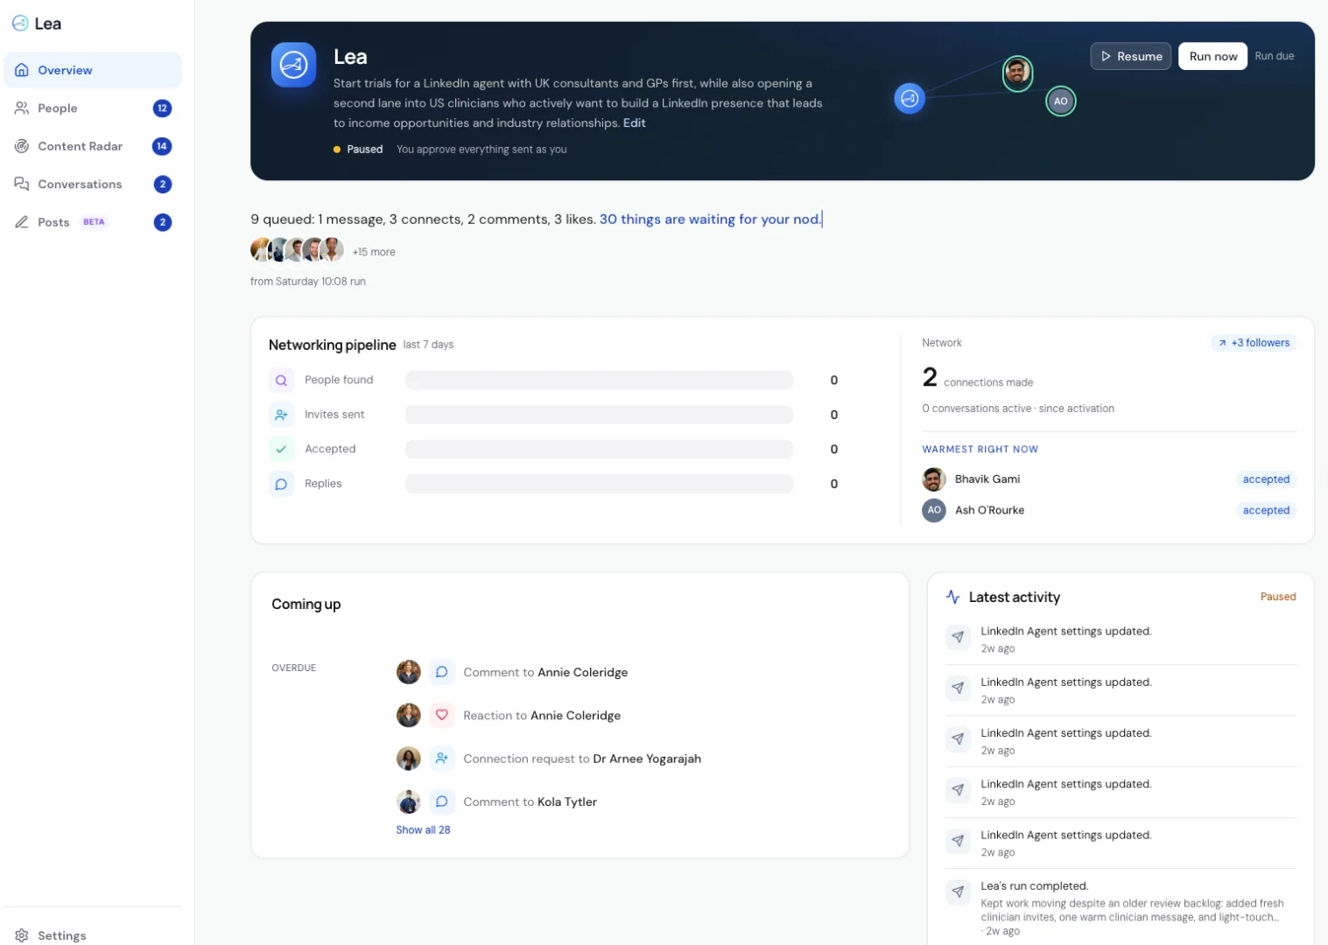Click the People found search icon

281,381
